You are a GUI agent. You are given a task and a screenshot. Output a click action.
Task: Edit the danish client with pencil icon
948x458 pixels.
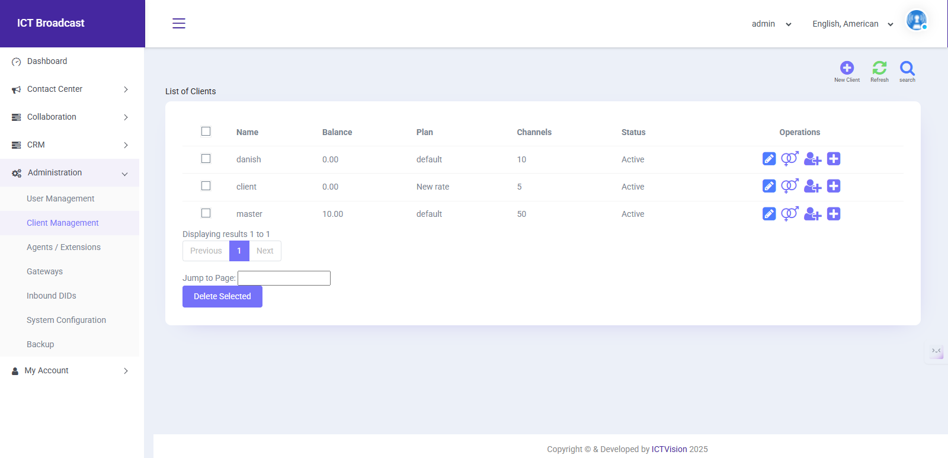click(x=769, y=159)
